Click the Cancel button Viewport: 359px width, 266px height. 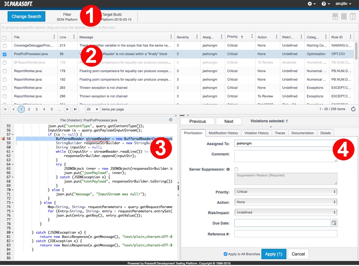pos(298,254)
